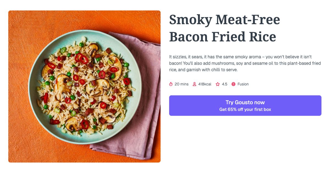
Task: Click the calorie icon beside "418kcal"
Action: pos(194,84)
